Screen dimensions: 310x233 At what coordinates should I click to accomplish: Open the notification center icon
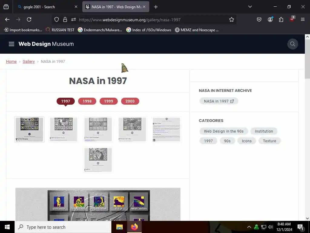(x=301, y=227)
